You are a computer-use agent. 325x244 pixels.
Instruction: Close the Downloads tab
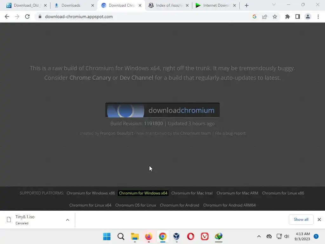[x=93, y=5]
